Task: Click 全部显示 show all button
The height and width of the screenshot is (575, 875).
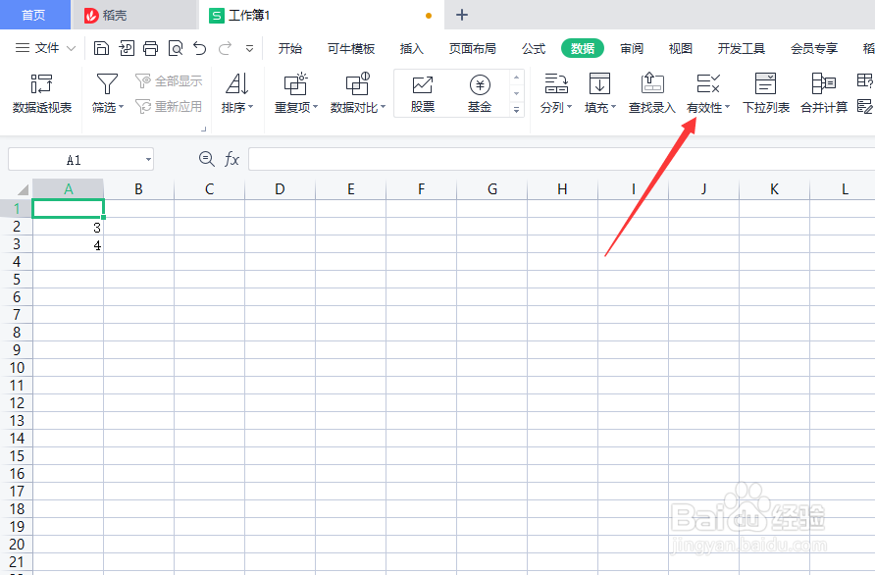Action: pyautogui.click(x=169, y=80)
